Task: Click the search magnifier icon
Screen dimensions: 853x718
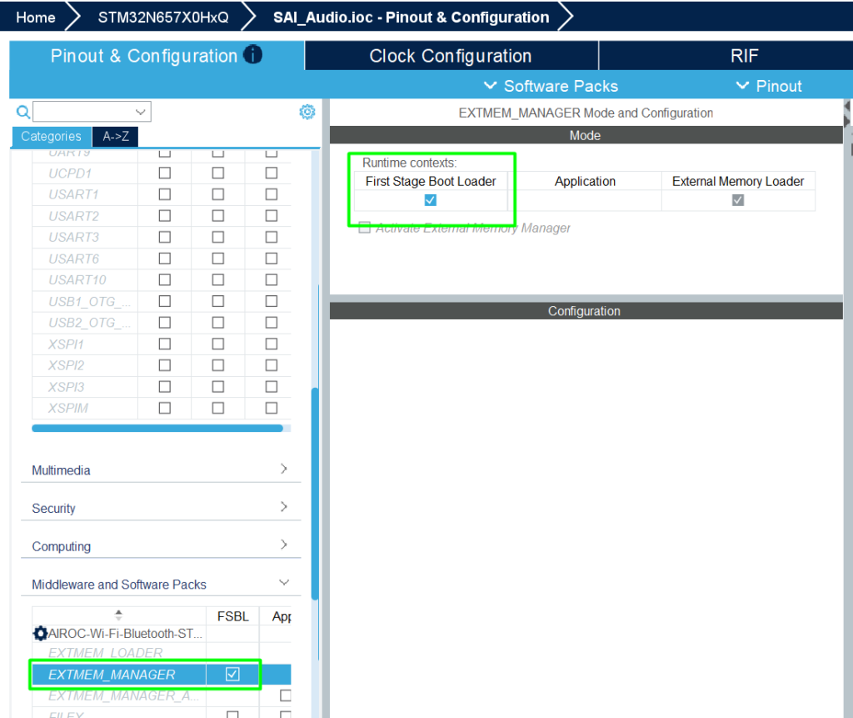Action: (x=23, y=112)
